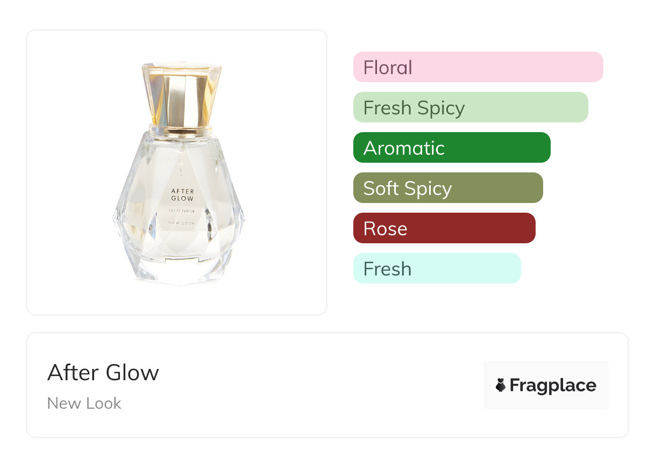The height and width of the screenshot is (464, 655).
Task: Click the NEW LOOK text printed on bottle
Action: [x=182, y=223]
